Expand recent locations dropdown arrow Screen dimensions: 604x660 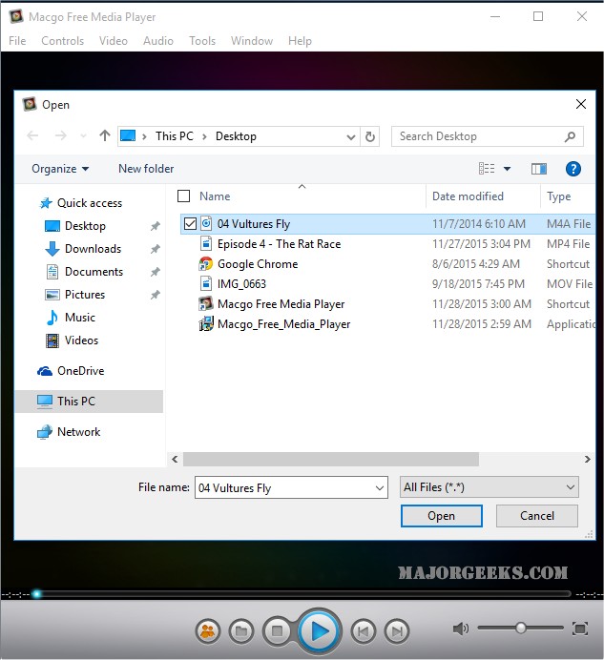83,136
